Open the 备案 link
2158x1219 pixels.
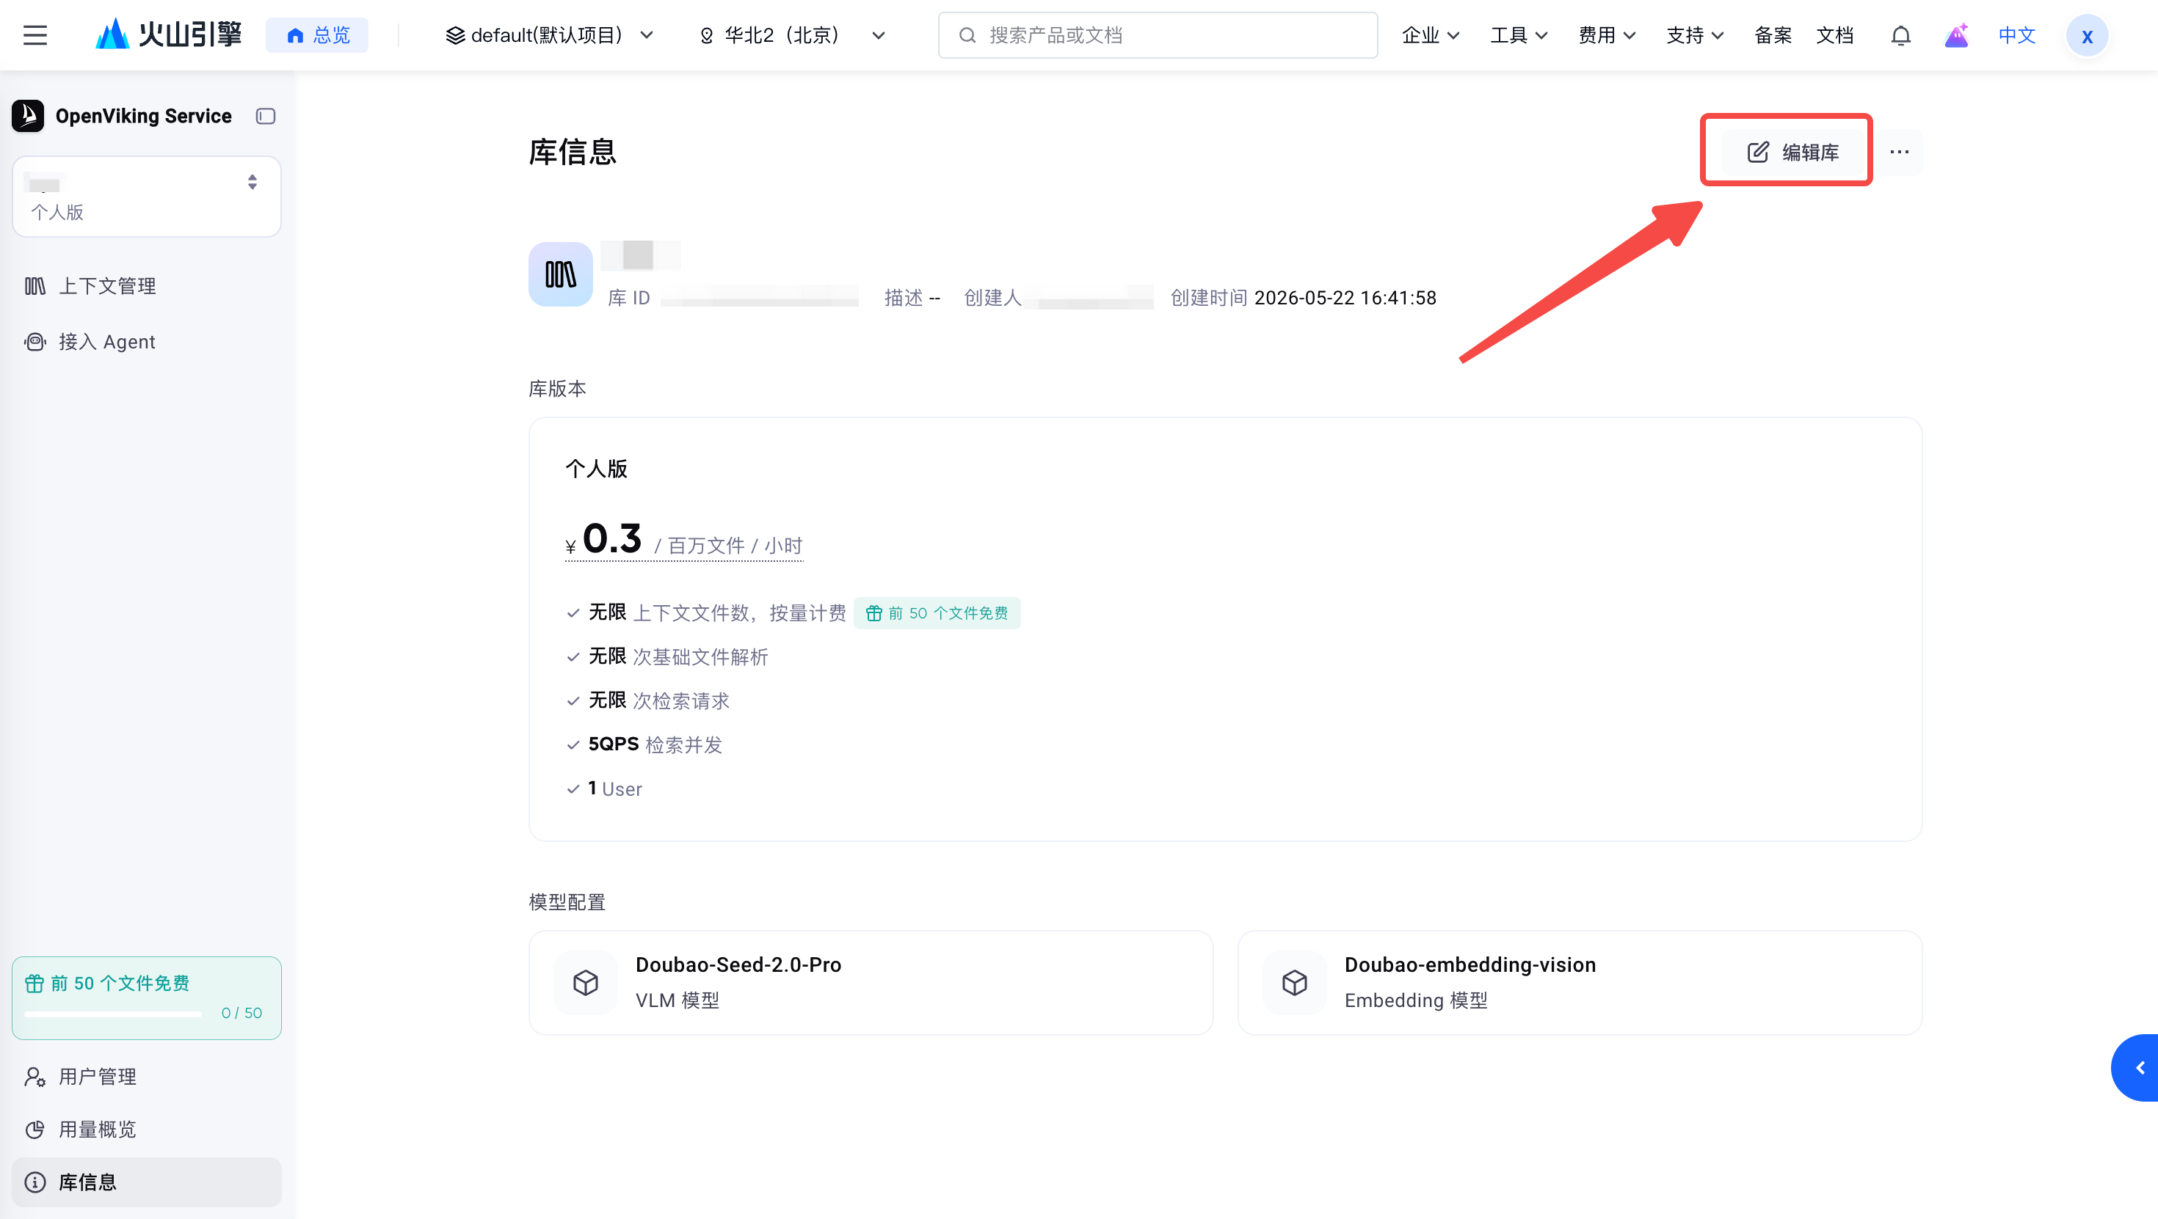coord(1773,35)
